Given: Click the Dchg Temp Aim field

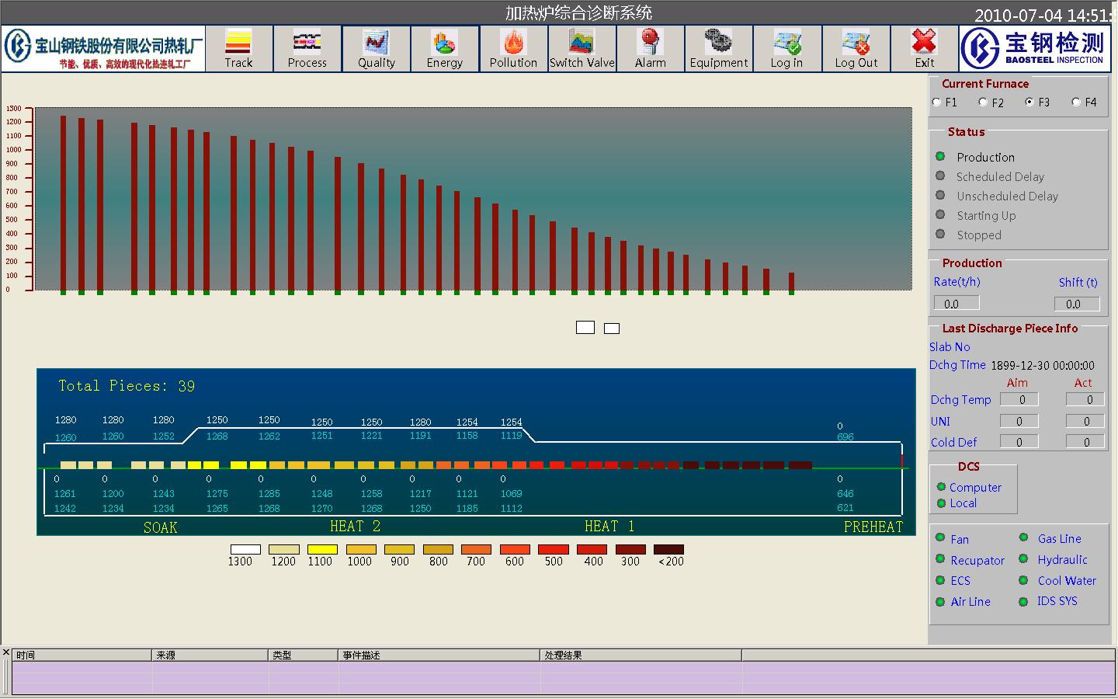Looking at the screenshot, I should [x=1019, y=399].
